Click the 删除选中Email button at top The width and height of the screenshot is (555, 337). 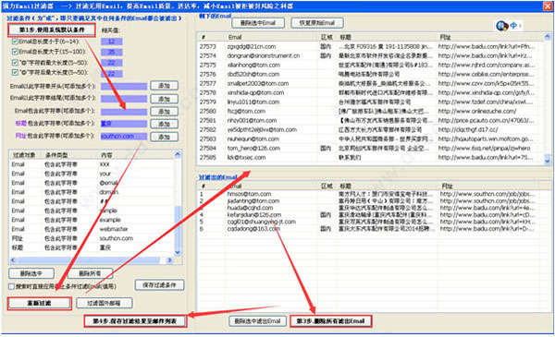(258, 23)
